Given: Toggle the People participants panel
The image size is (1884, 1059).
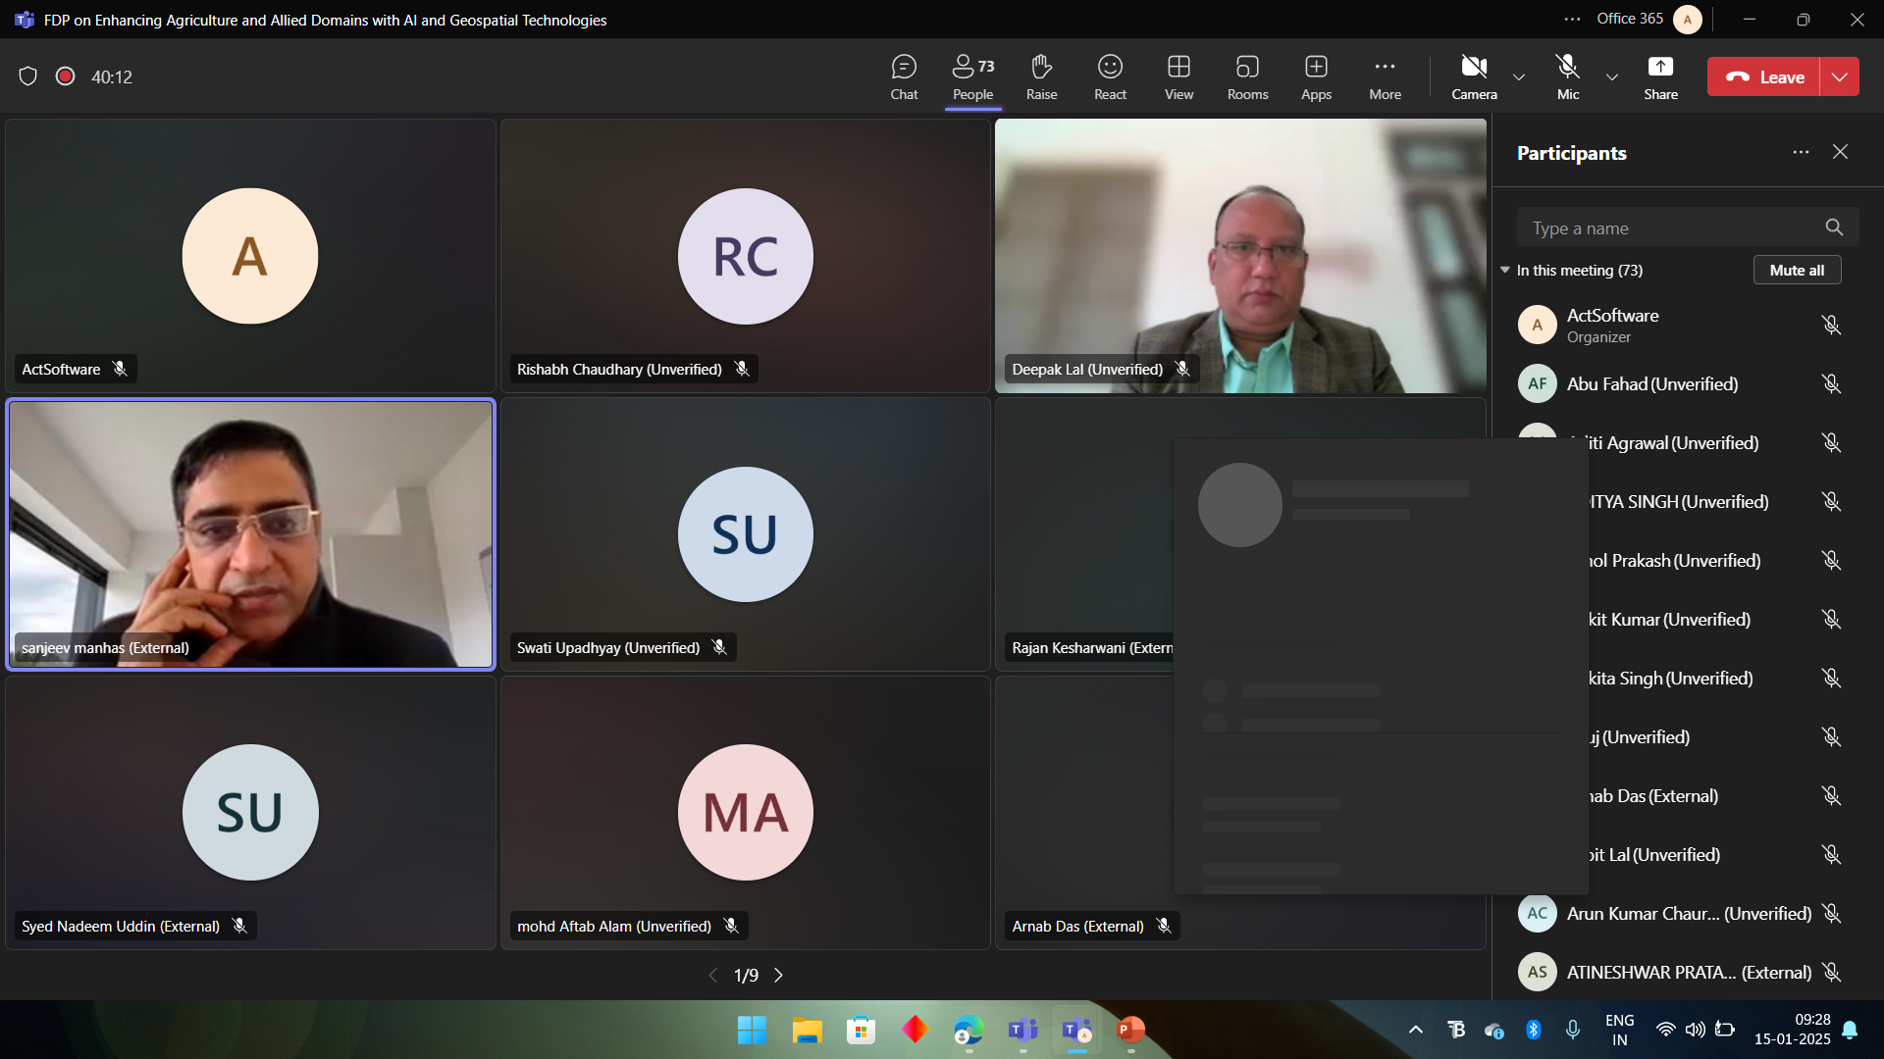Looking at the screenshot, I should [972, 76].
